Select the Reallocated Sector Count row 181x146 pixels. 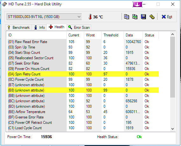click(x=83, y=58)
